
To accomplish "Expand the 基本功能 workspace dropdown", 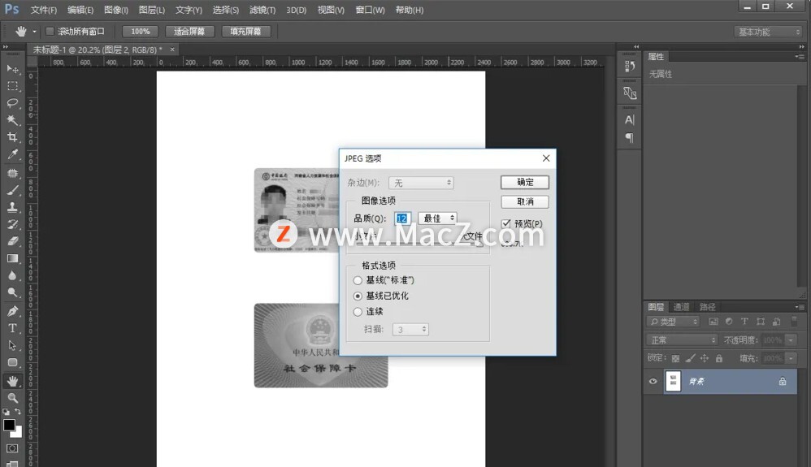I will coord(769,32).
